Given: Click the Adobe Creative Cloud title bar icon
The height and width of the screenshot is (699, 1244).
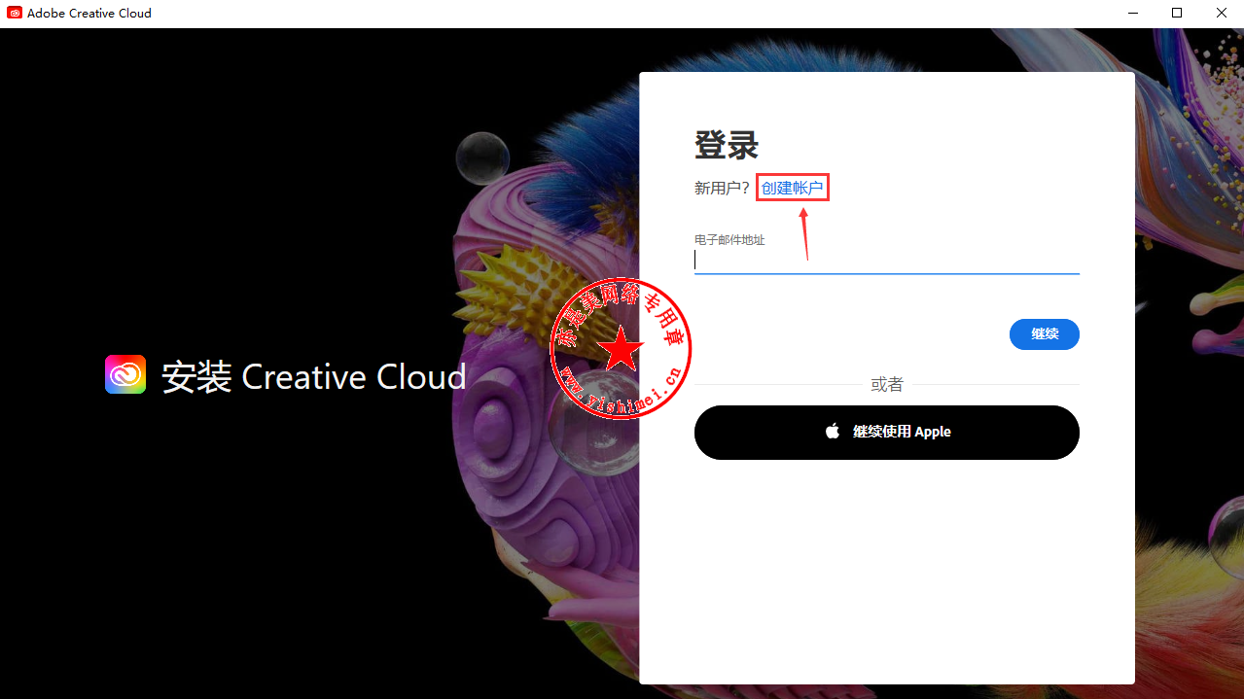Looking at the screenshot, I should [15, 14].
